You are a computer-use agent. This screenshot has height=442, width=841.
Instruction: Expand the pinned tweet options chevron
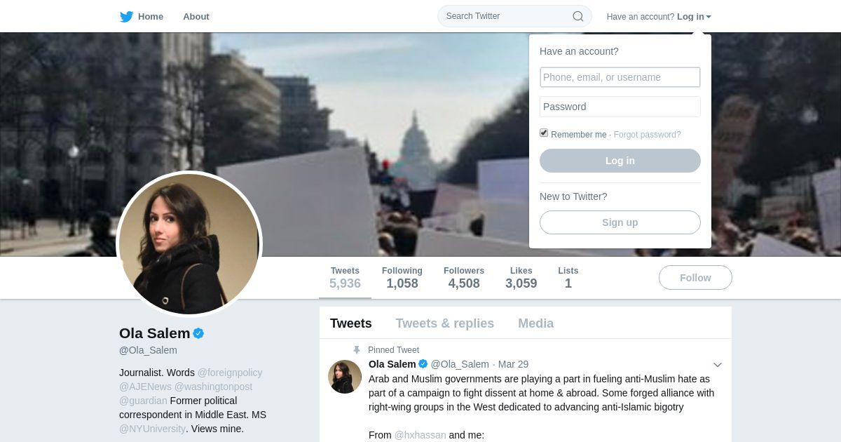coord(717,365)
